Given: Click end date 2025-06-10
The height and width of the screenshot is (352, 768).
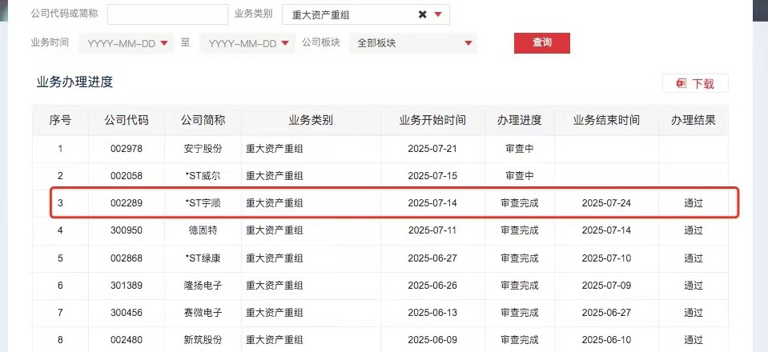Looking at the screenshot, I should pyautogui.click(x=606, y=339).
